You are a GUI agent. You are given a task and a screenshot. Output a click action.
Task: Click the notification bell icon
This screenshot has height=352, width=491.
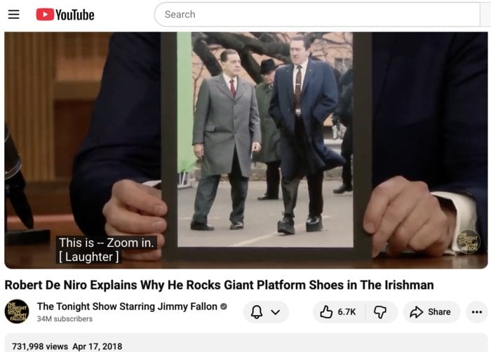[x=257, y=312]
